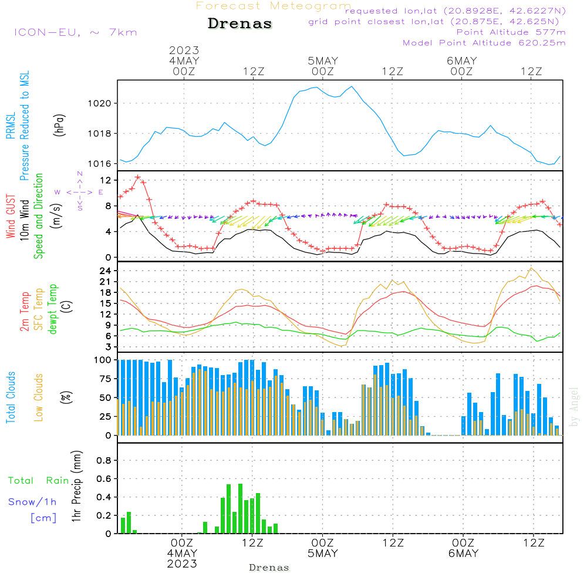This screenshot has width=587, height=587.
Task: Click the '(hPa)' unit label
Action: [x=59, y=125]
